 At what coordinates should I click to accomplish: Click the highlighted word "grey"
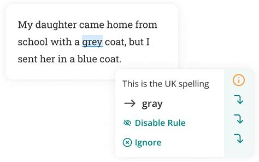coord(92,42)
